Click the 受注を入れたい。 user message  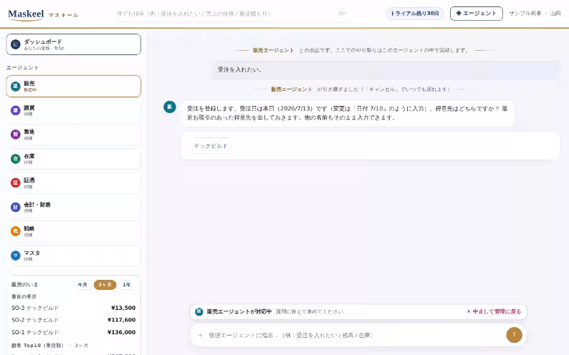pyautogui.click(x=386, y=69)
